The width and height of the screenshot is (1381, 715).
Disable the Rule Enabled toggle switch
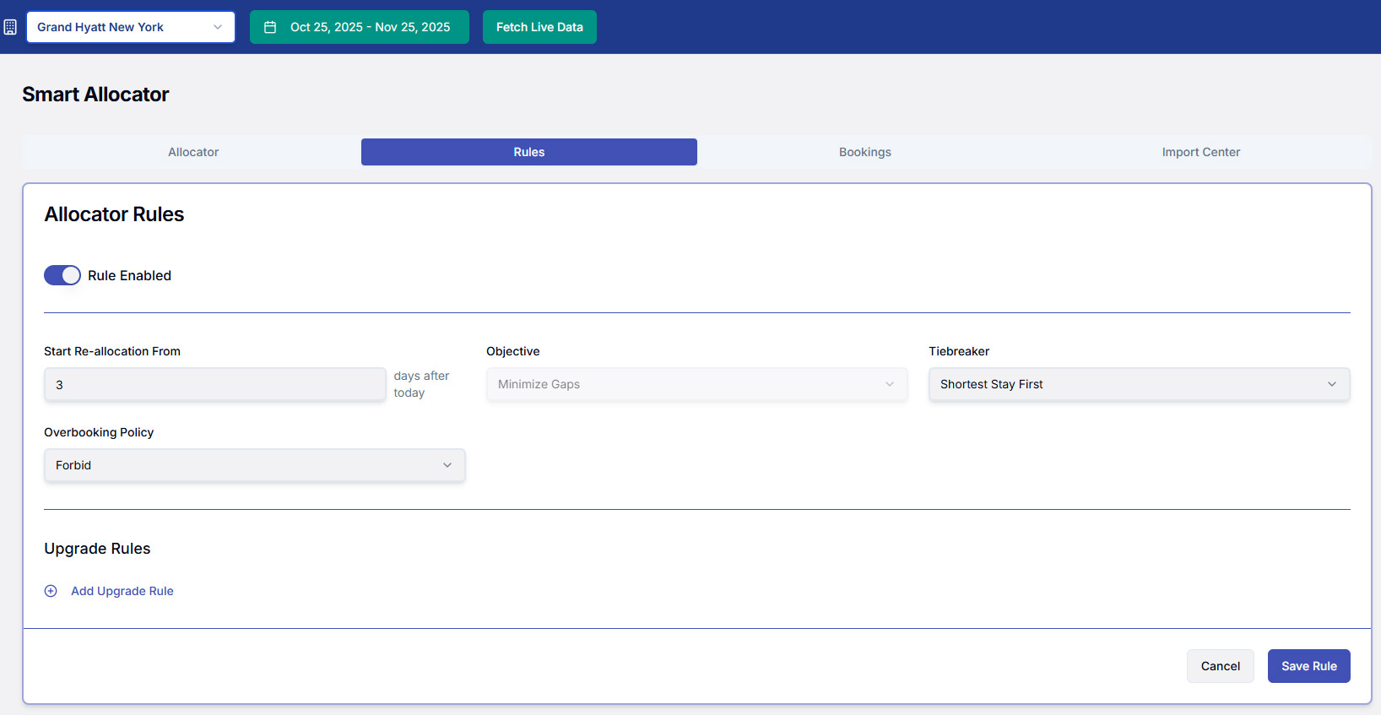pos(62,275)
